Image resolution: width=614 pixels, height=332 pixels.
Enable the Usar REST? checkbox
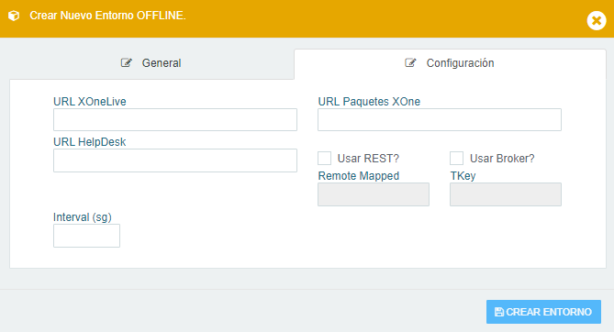pyautogui.click(x=324, y=158)
